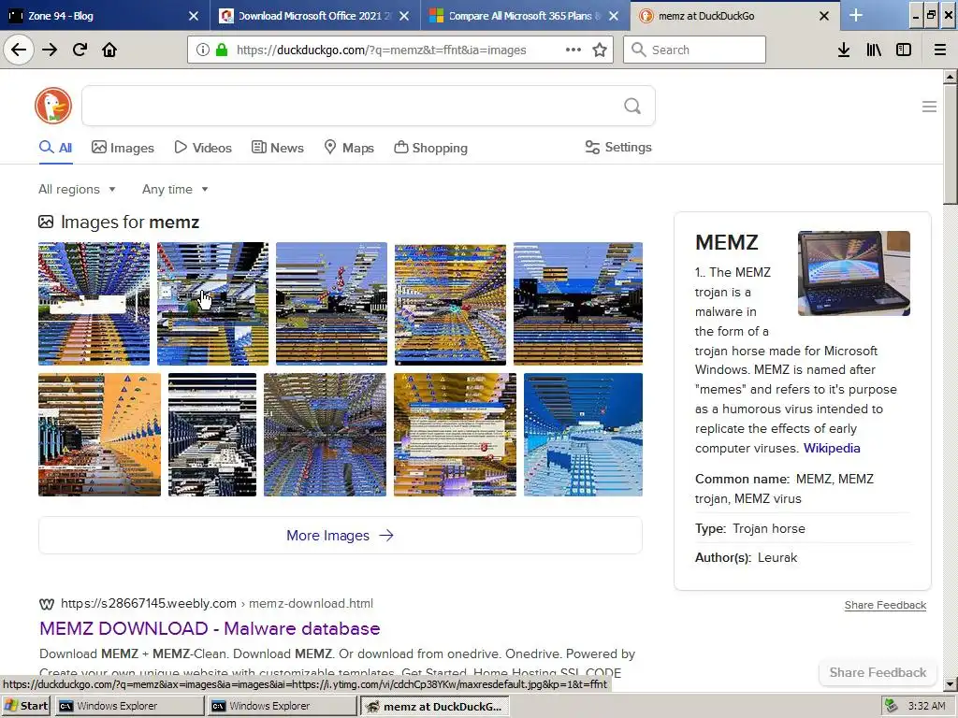Screen dimensions: 958x718
Task: Open MEMZ laptop photo in info panel
Action: point(854,273)
